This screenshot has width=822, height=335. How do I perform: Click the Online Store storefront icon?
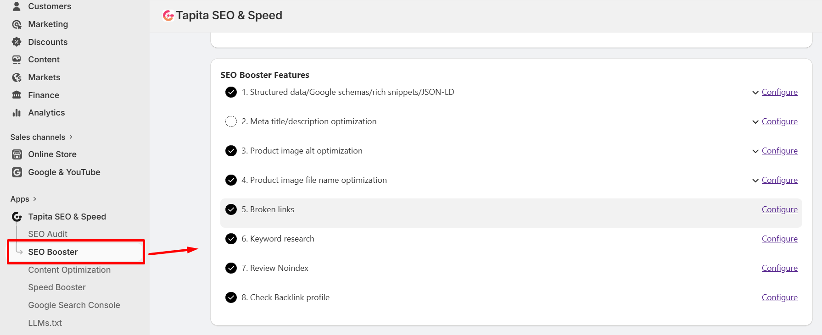(17, 154)
